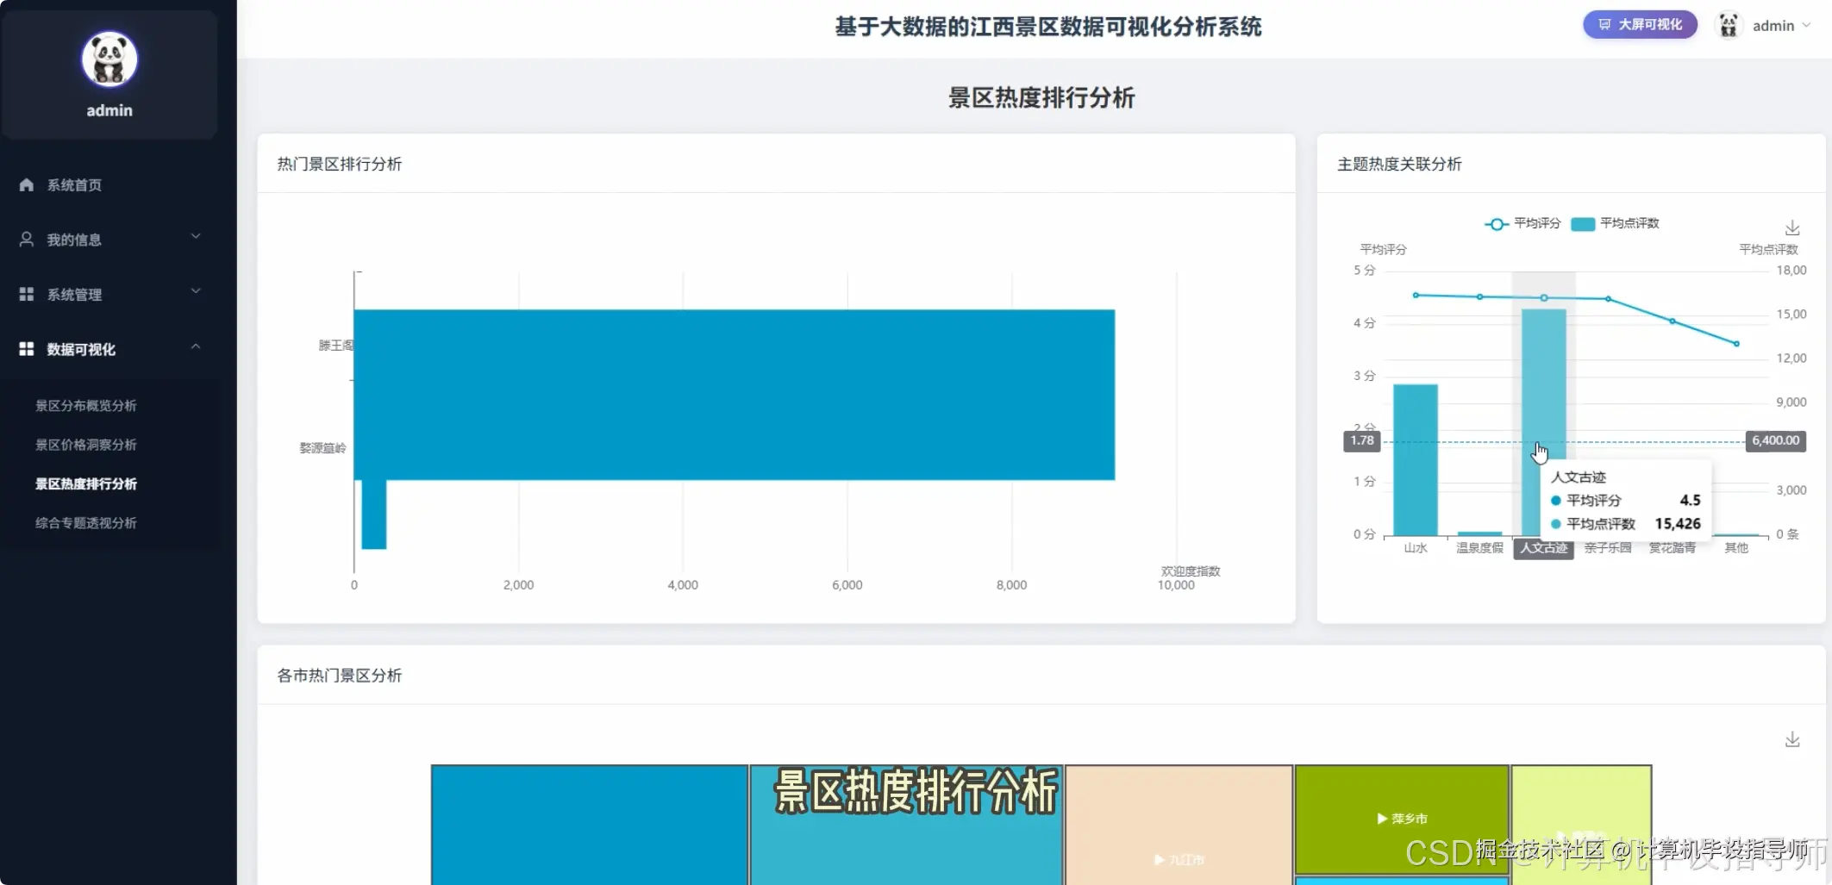1832x885 pixels.
Task: Click the grid icon beside 数据可视化
Action: pyautogui.click(x=27, y=349)
